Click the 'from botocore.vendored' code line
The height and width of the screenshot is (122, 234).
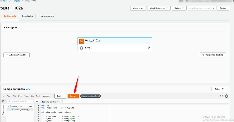(57, 108)
